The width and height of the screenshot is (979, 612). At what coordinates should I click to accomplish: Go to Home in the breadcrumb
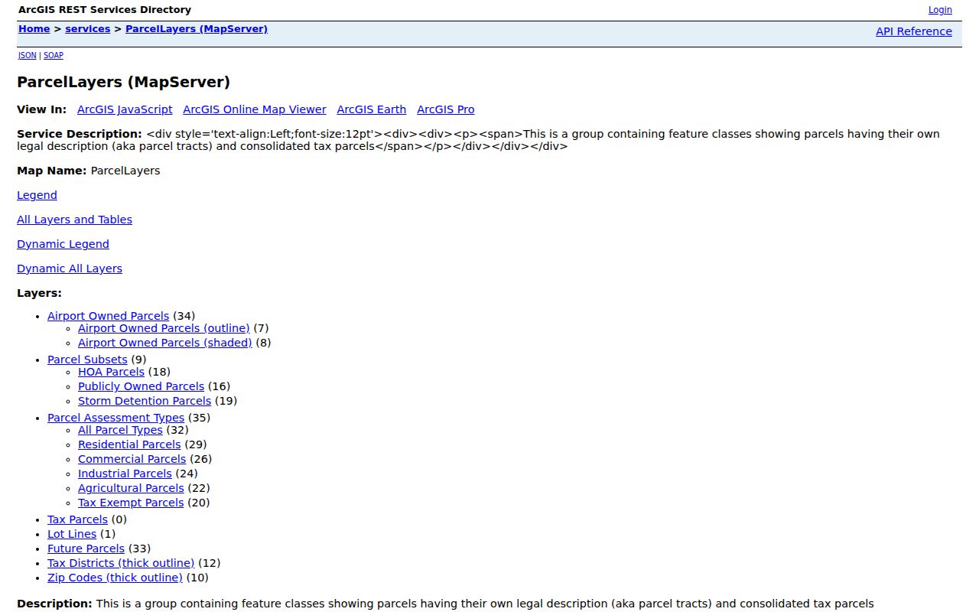click(34, 29)
